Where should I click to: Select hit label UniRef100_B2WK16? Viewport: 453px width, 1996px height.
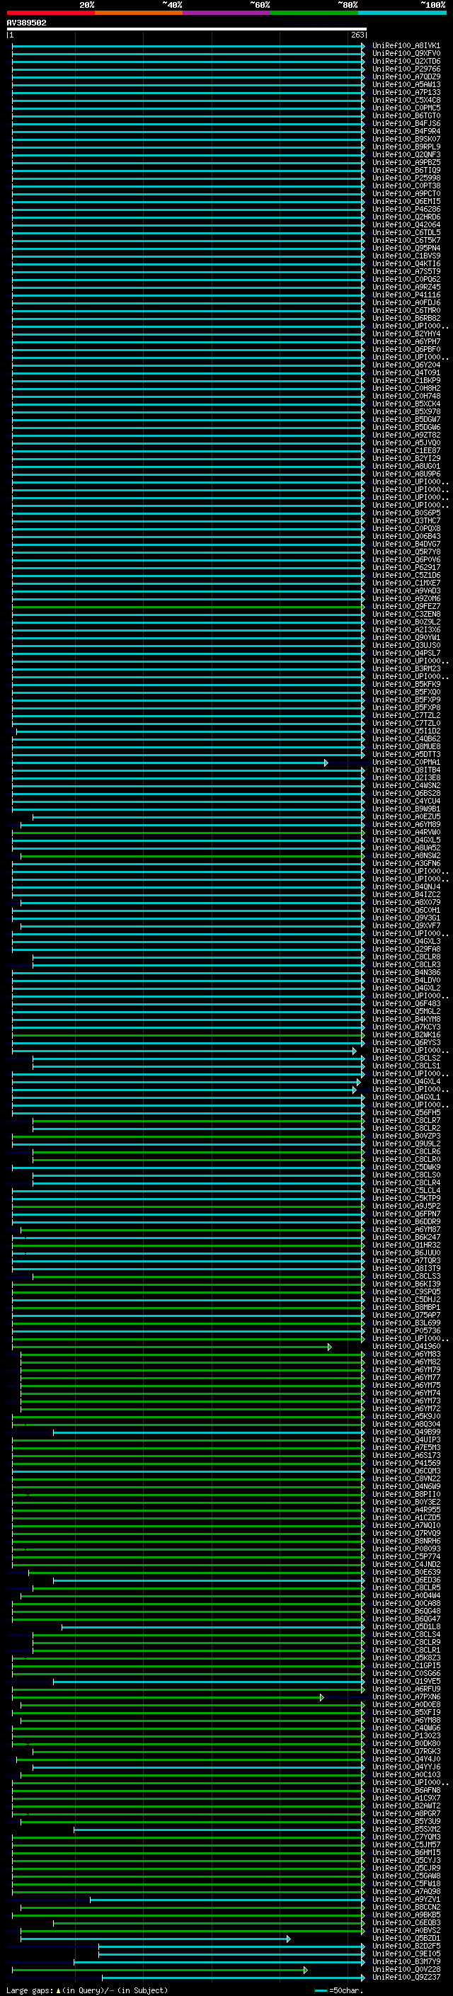[x=406, y=1034]
